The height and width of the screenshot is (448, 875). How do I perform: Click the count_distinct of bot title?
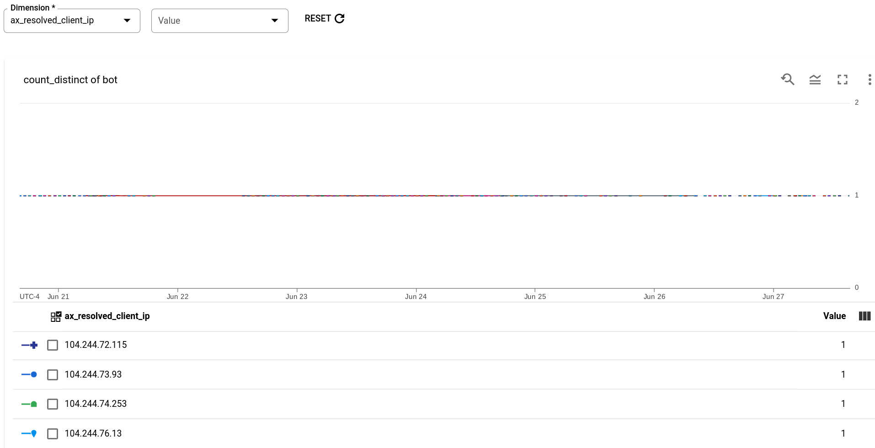click(70, 80)
